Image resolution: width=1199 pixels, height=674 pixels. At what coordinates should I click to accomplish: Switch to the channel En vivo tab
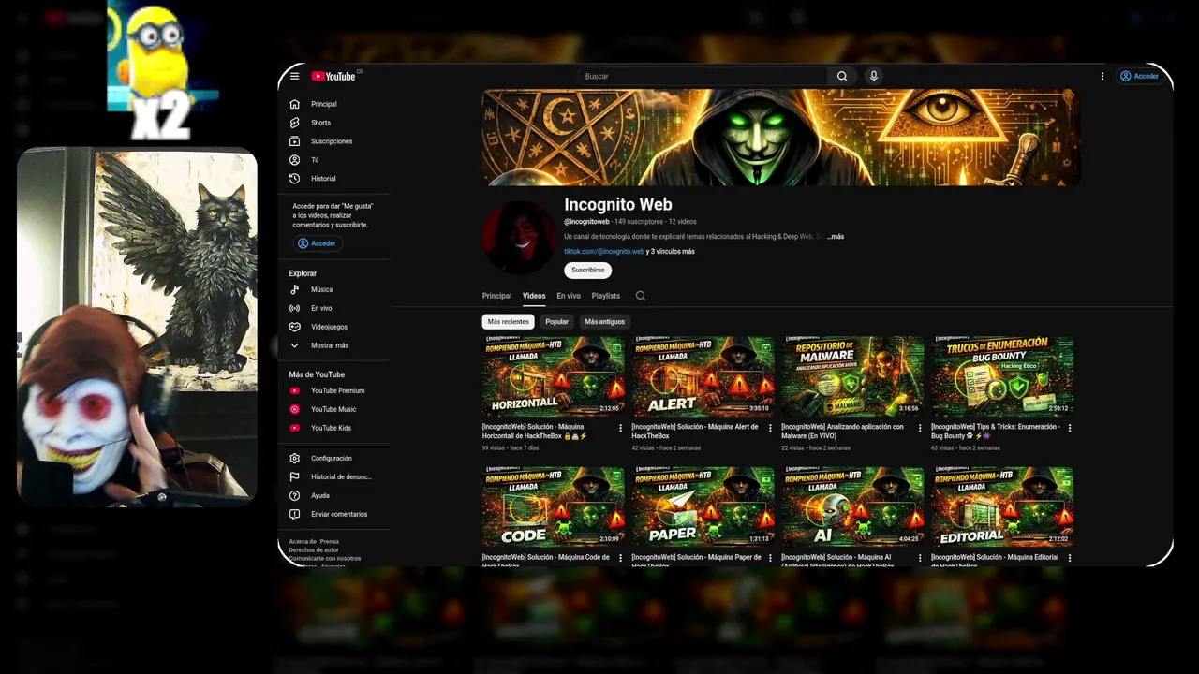(x=569, y=296)
